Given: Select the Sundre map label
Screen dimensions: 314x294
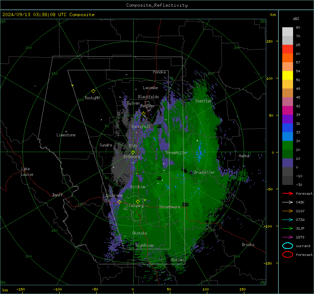Looking at the screenshot, I should (106, 145).
